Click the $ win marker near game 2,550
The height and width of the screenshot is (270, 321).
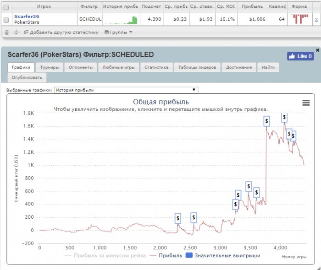pyautogui.click(x=194, y=217)
